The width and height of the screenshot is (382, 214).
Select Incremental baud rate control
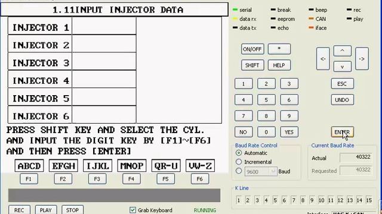(239, 162)
